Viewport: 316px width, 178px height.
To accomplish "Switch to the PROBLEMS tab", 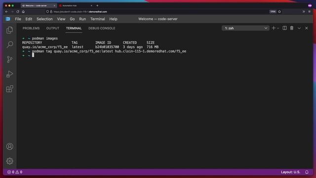I will [x=31, y=28].
